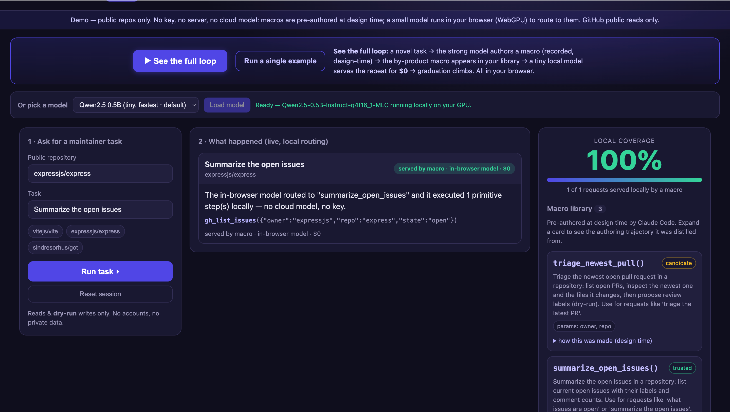Click the 100% local coverage value
730x412 pixels.
(624, 160)
